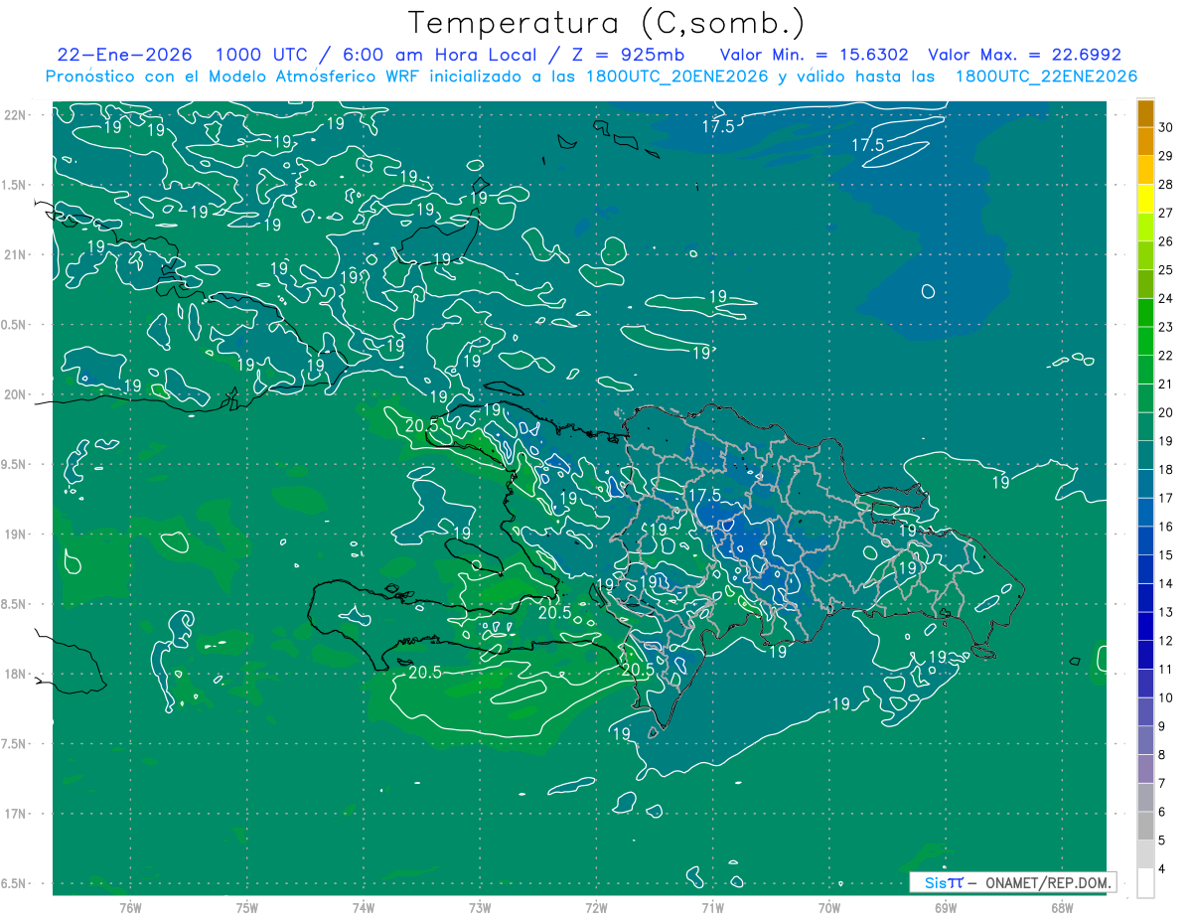Click the 20.5 contour label northwest of Haiti
Image resolution: width=1192 pixels, height=921 pixels.
[422, 425]
